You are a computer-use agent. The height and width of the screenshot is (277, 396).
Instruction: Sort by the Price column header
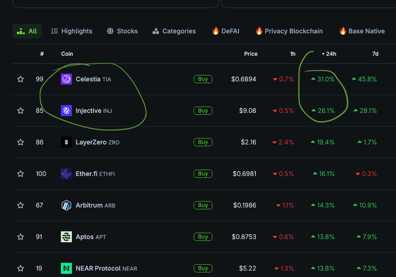[251, 54]
